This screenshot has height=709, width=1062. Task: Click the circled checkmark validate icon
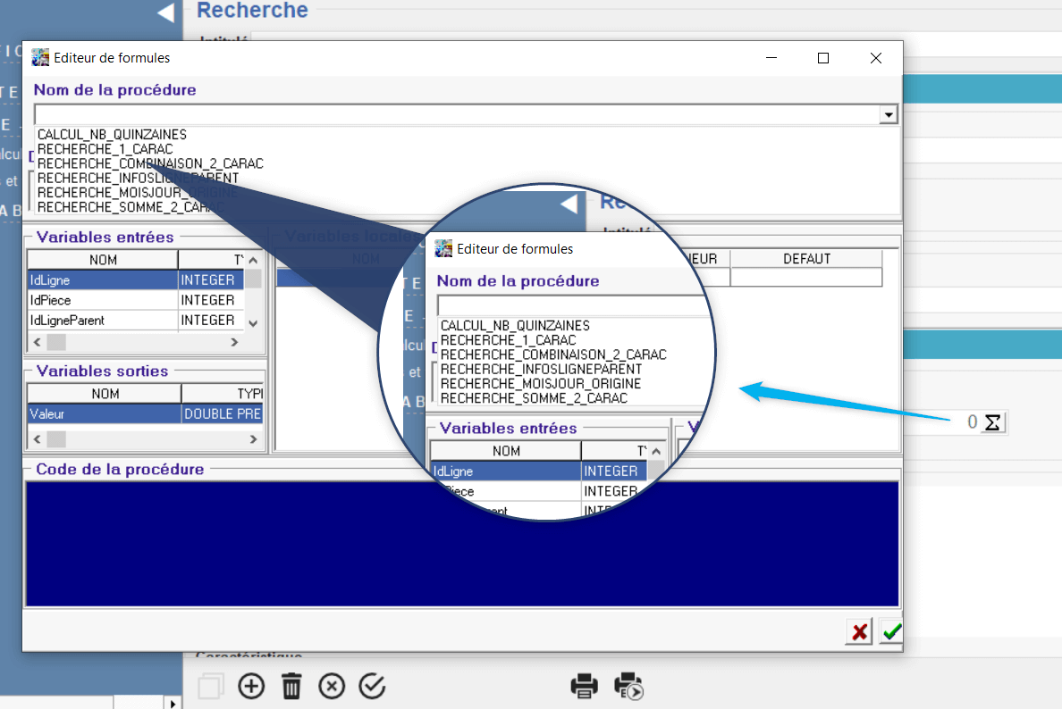pos(372,686)
